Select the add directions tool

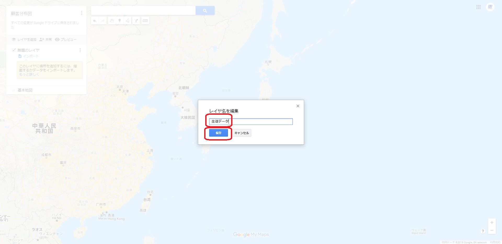point(136,21)
